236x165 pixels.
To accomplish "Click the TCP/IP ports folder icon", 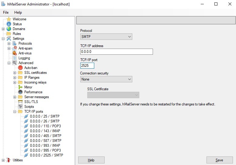I will (20, 112).
